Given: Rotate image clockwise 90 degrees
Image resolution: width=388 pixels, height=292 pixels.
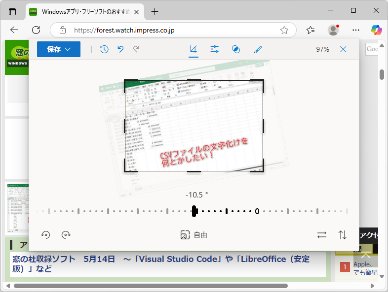Looking at the screenshot, I should coord(66,234).
